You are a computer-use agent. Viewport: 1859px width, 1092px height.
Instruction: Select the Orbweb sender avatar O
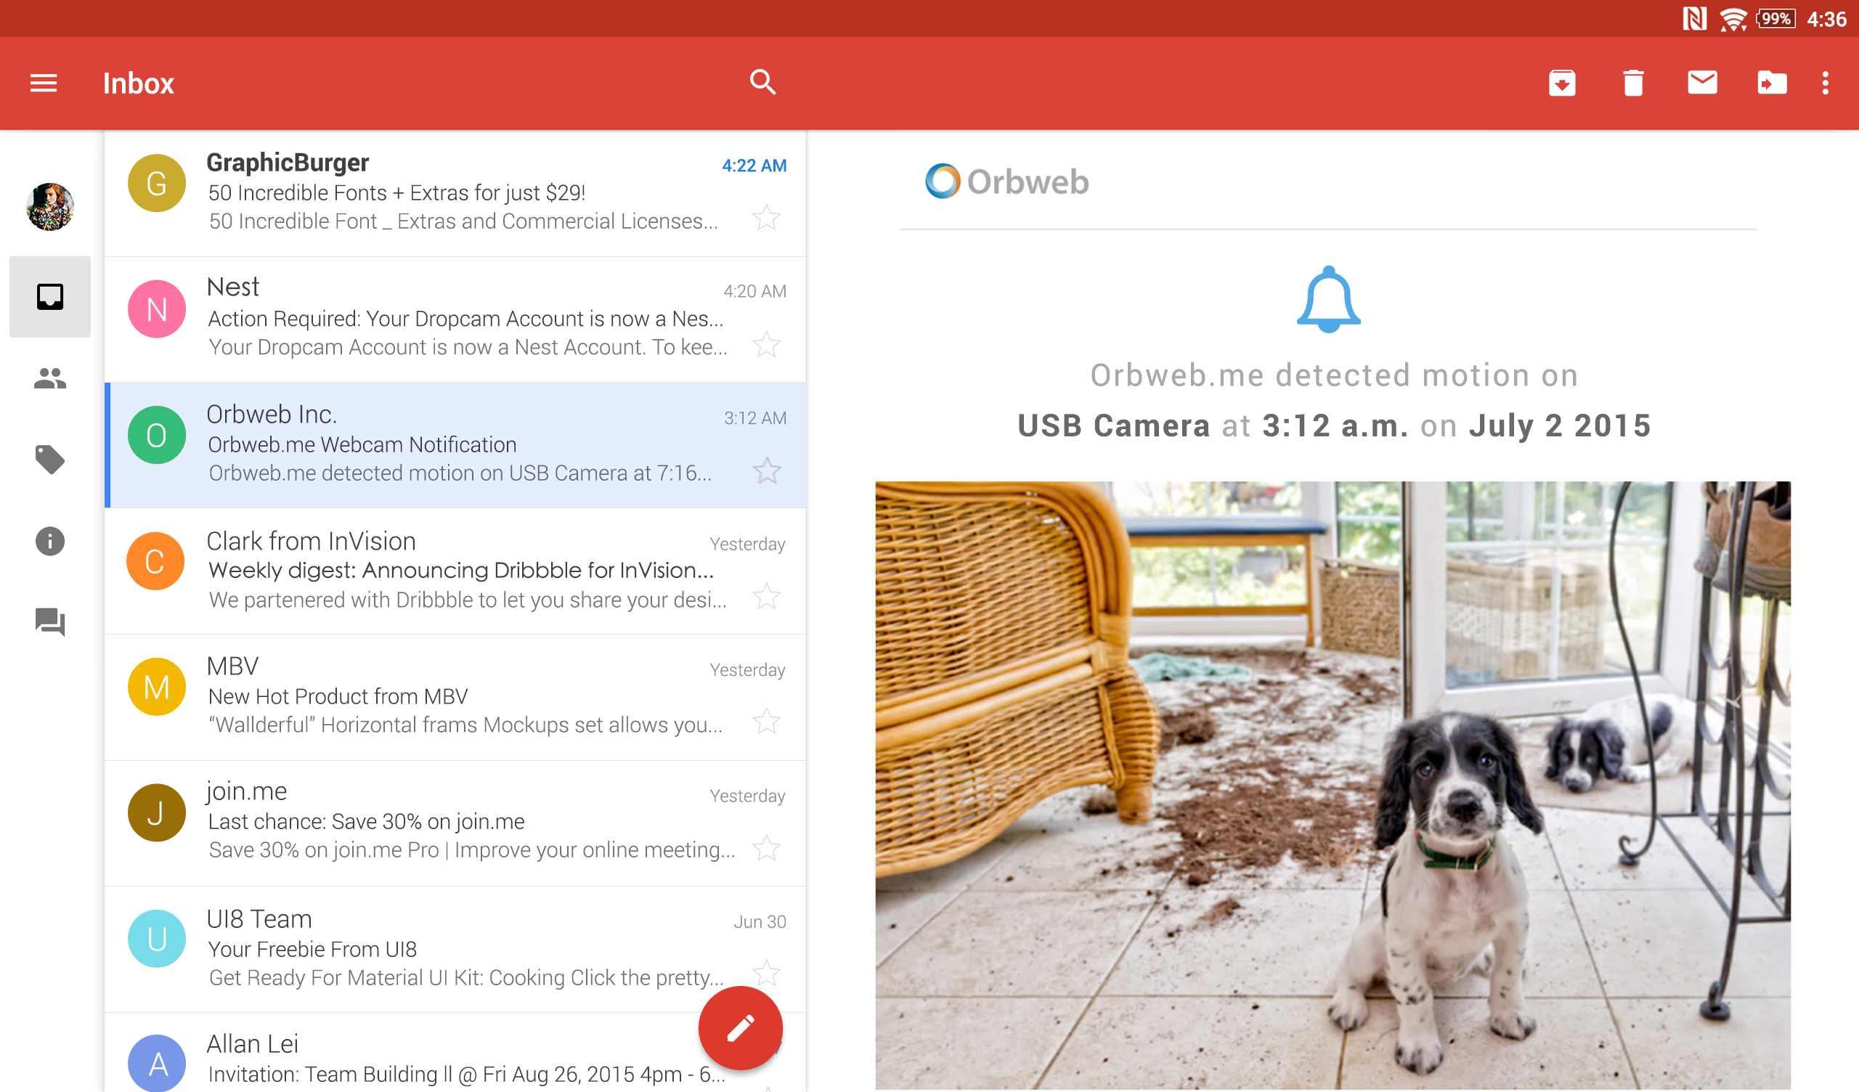pos(156,436)
